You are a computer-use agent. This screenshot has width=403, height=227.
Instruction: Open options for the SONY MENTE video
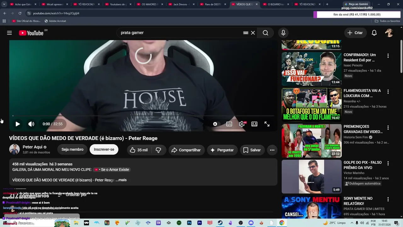click(388, 200)
